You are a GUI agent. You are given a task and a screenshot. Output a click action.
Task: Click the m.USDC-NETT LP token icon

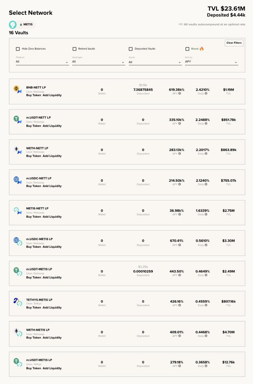point(17,180)
